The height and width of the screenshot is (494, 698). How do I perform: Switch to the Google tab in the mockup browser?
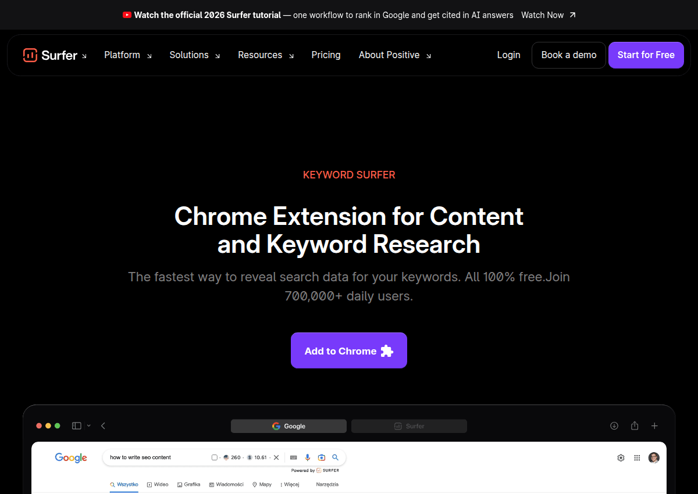pyautogui.click(x=289, y=426)
